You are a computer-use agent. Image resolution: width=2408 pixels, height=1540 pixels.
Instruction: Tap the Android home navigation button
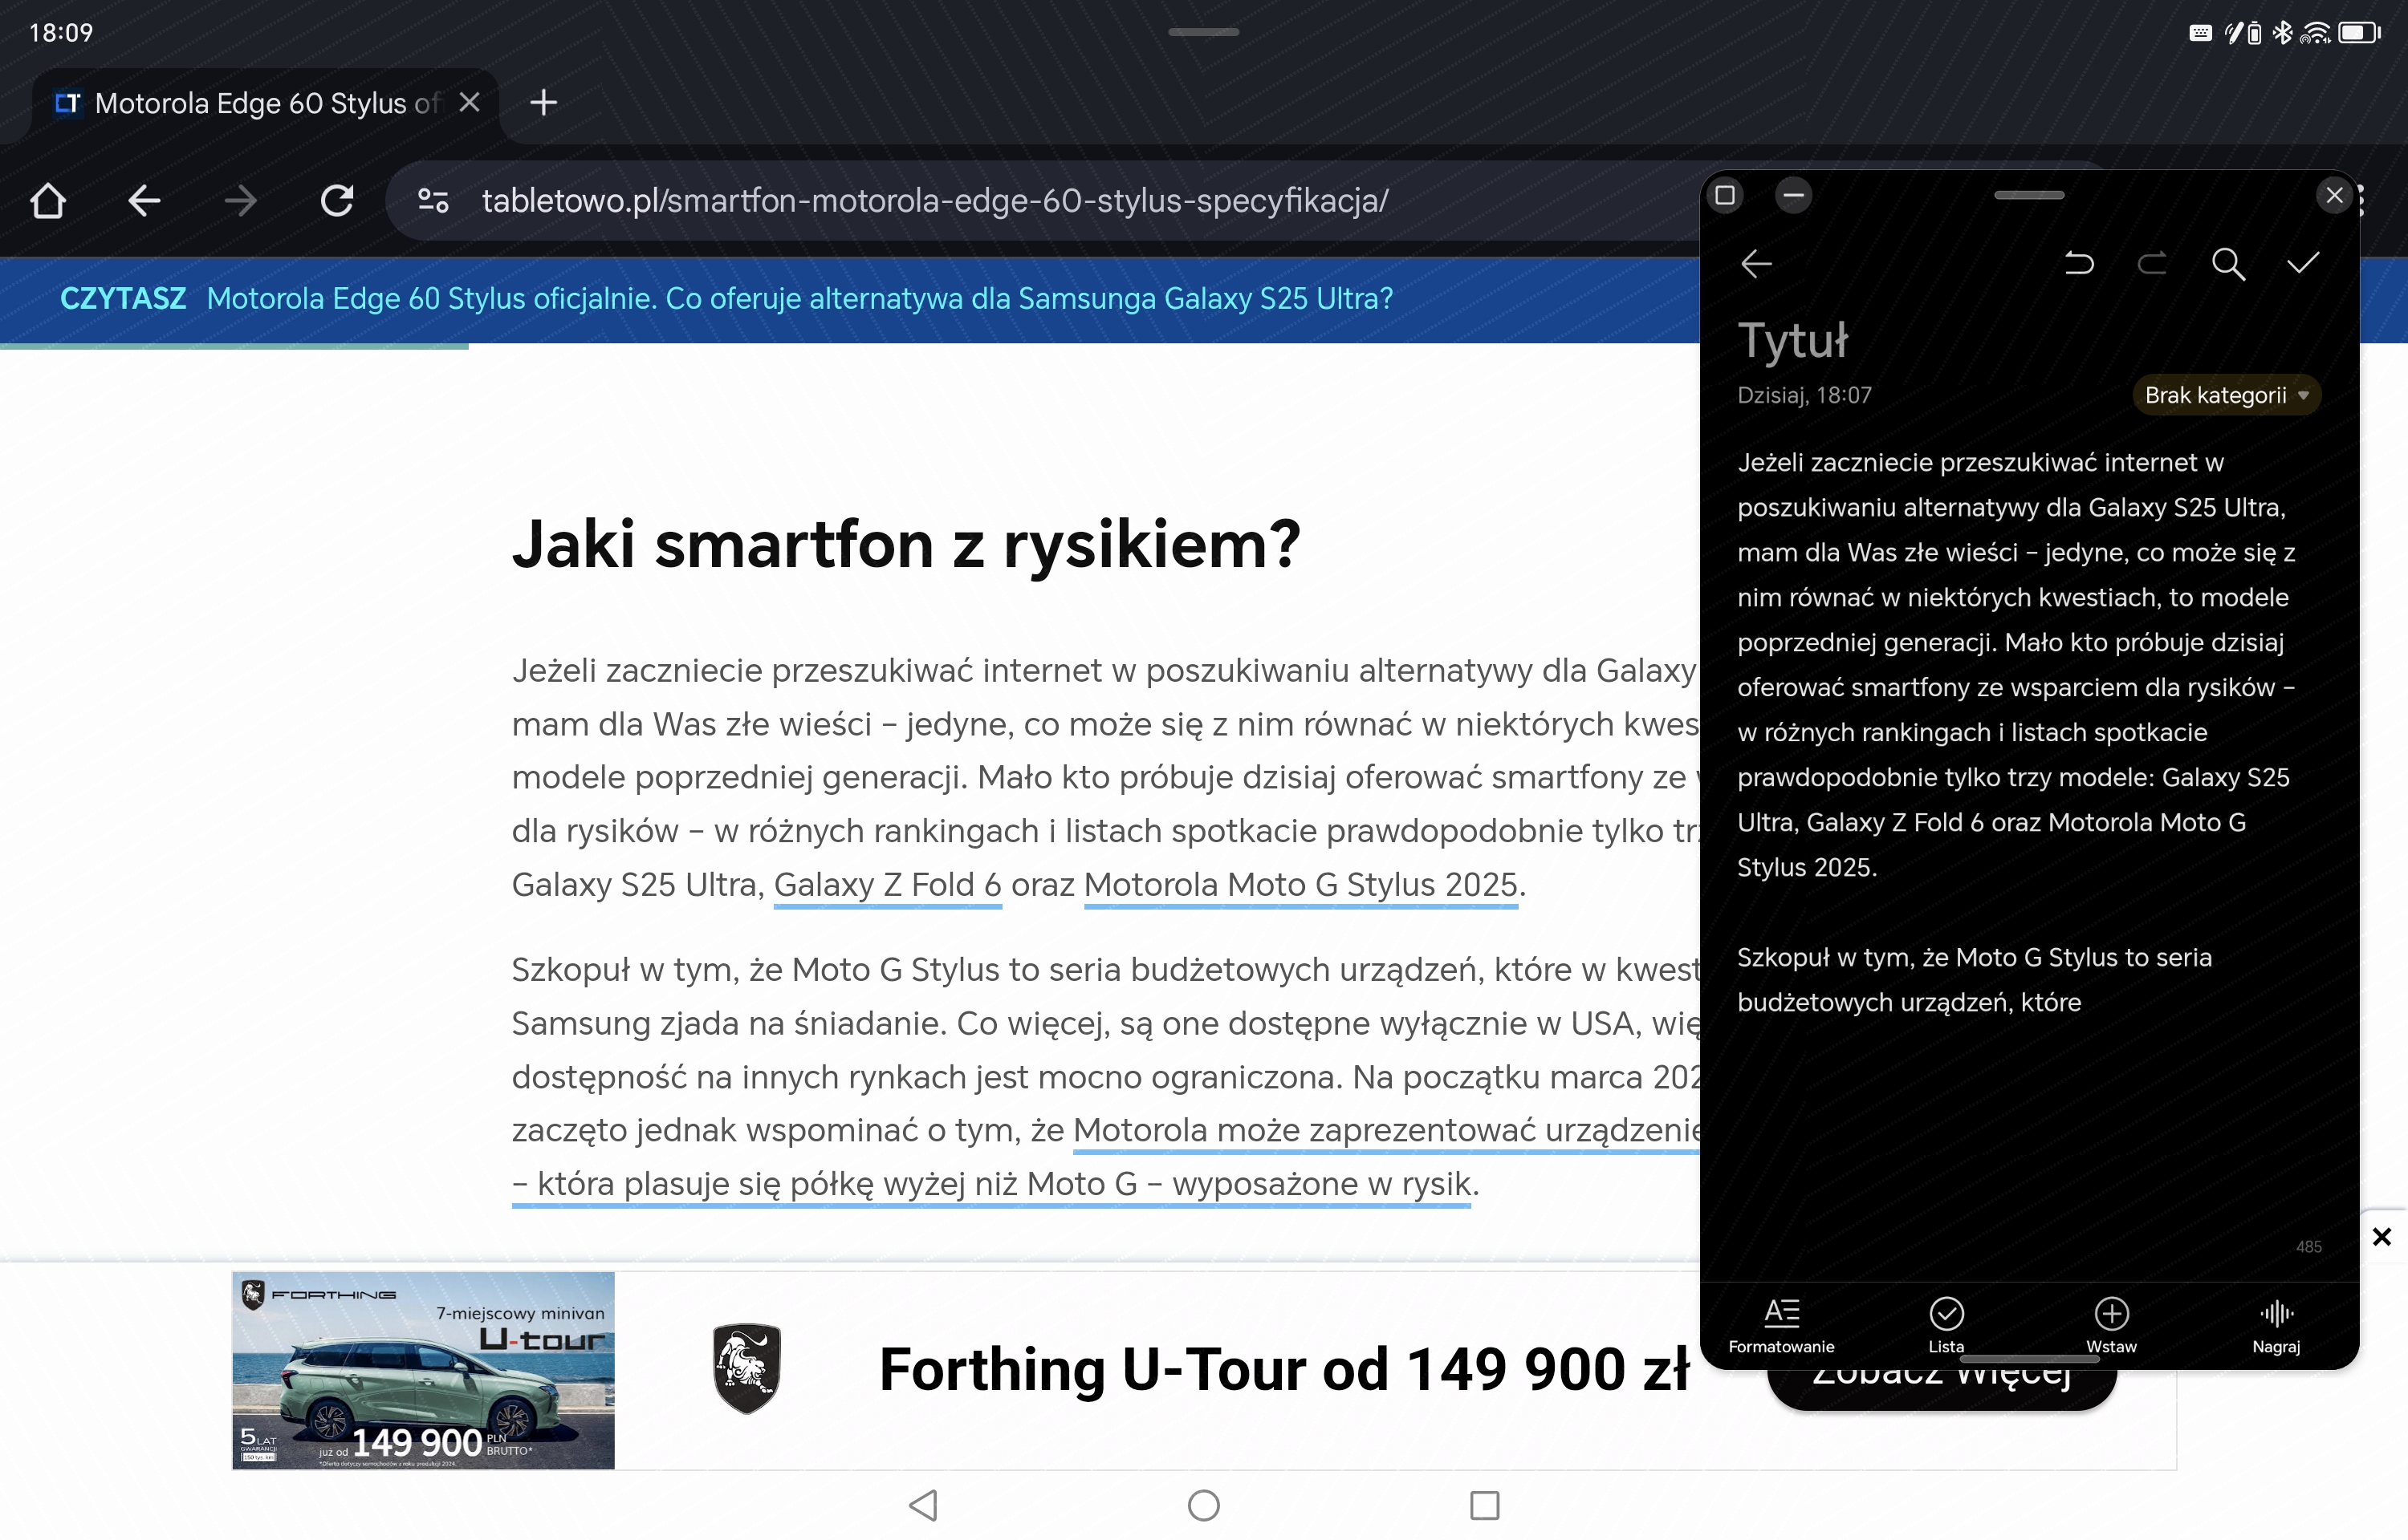[x=1203, y=1505]
